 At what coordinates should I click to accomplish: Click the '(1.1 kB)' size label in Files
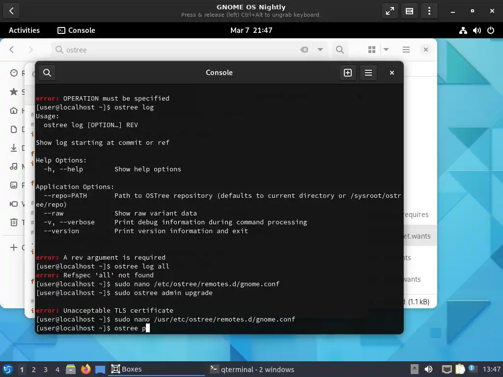[x=419, y=302]
